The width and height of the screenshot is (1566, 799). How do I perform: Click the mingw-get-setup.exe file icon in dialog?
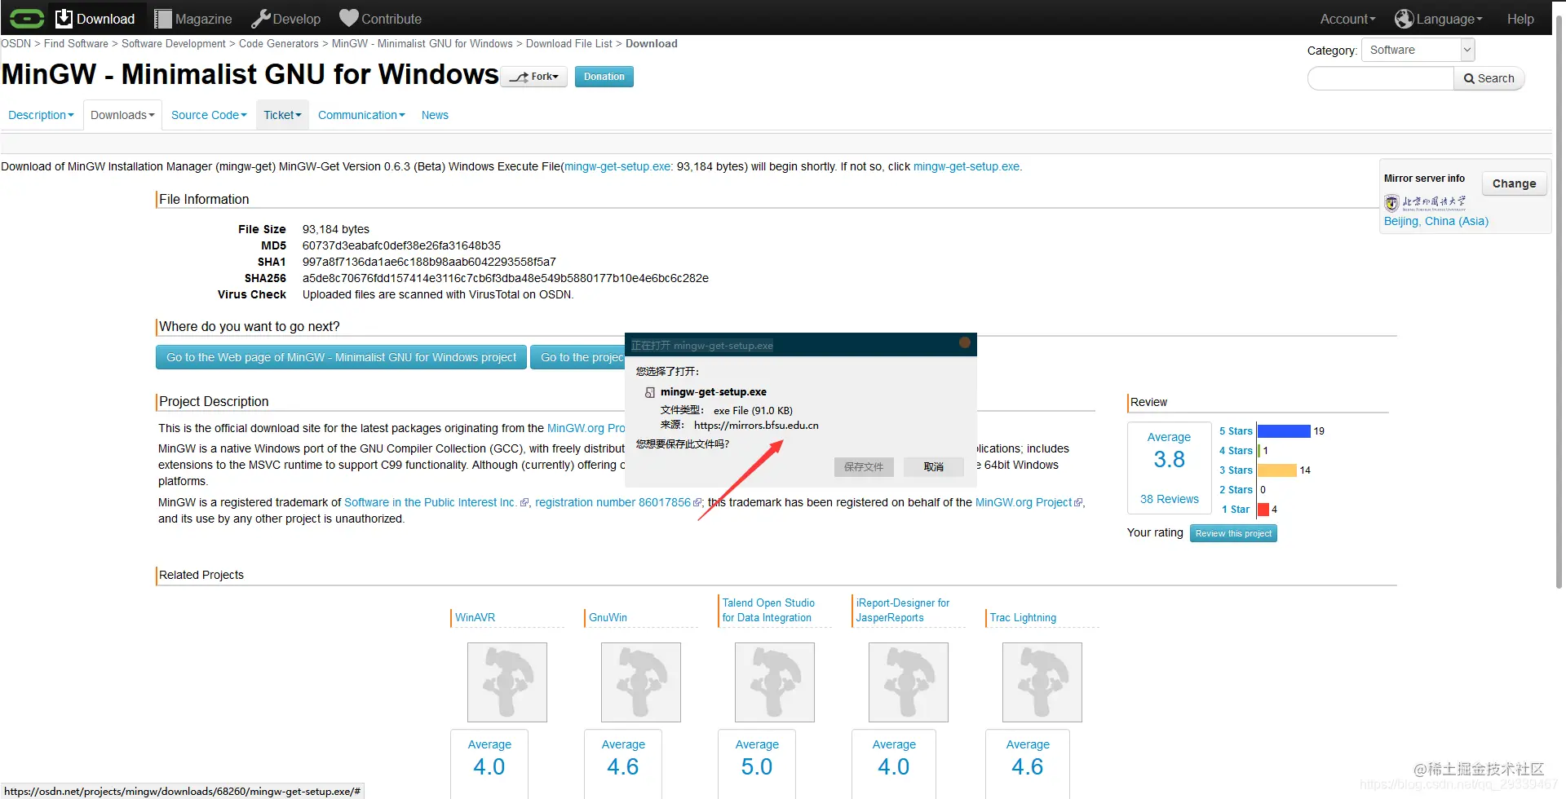point(650,392)
